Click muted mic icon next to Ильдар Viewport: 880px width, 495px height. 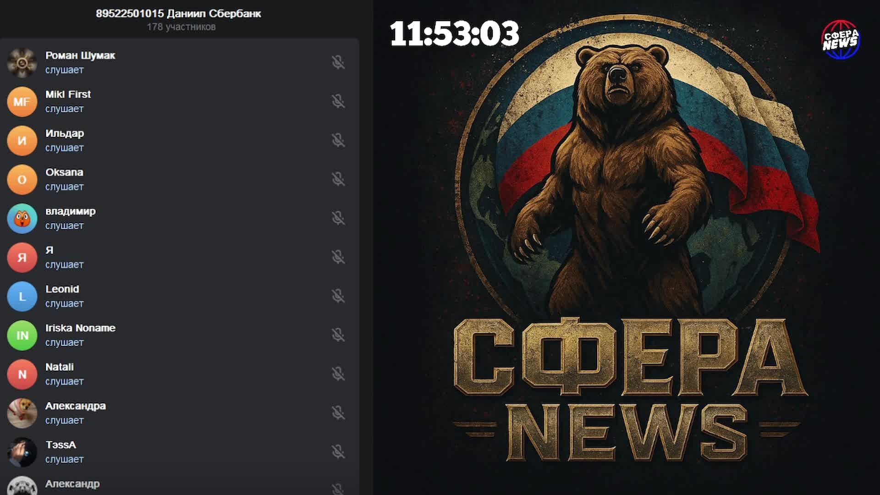pyautogui.click(x=338, y=140)
